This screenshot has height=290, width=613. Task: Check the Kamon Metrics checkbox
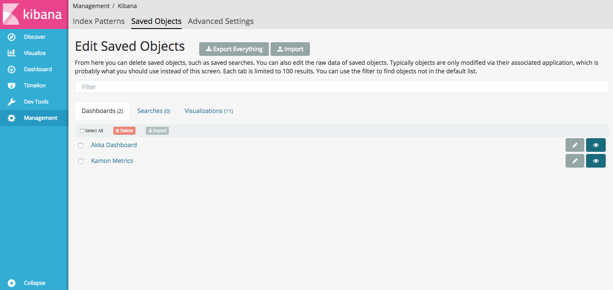(81, 161)
